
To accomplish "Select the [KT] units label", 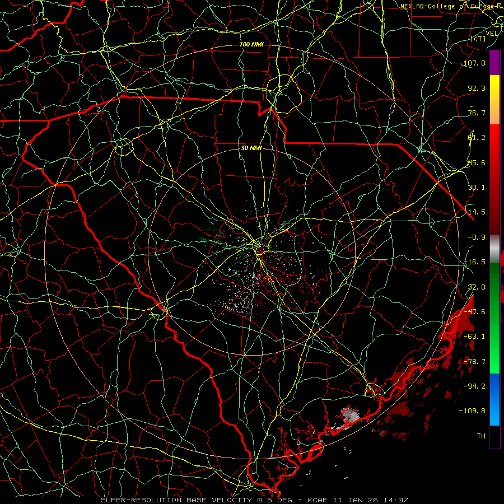I will 478,39.
